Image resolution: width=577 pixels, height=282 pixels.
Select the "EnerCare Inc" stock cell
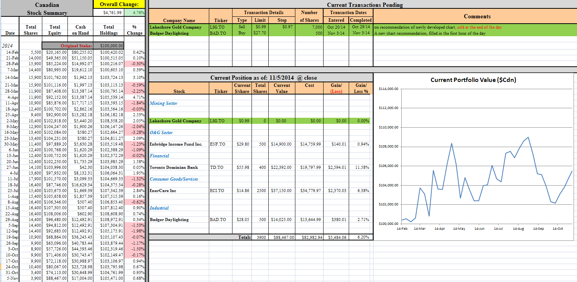179,191
